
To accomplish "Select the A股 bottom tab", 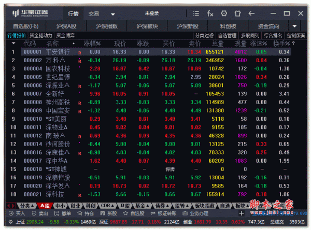I will [x=45, y=206].
